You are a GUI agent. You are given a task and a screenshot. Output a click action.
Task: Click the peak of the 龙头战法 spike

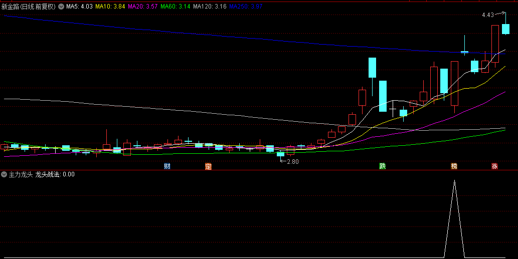[455, 180]
